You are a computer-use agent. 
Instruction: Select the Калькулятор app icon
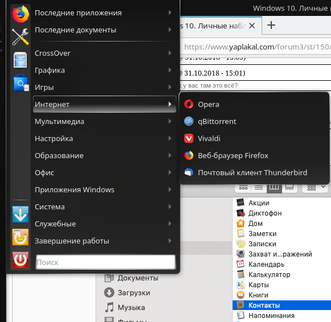(241, 274)
